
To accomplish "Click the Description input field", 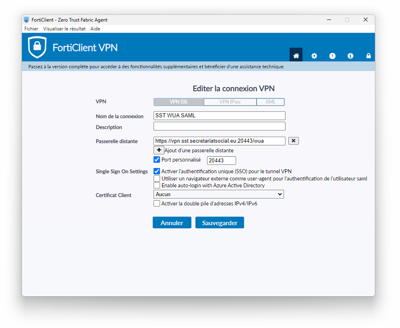I will tap(219, 126).
